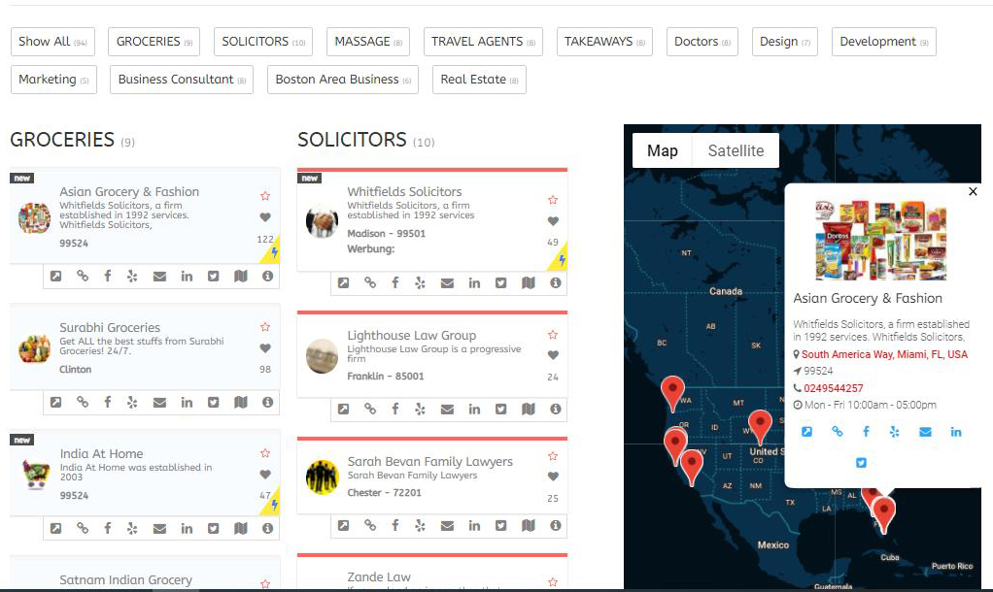Open external link icon under Whitfields Solicitors card

click(343, 283)
